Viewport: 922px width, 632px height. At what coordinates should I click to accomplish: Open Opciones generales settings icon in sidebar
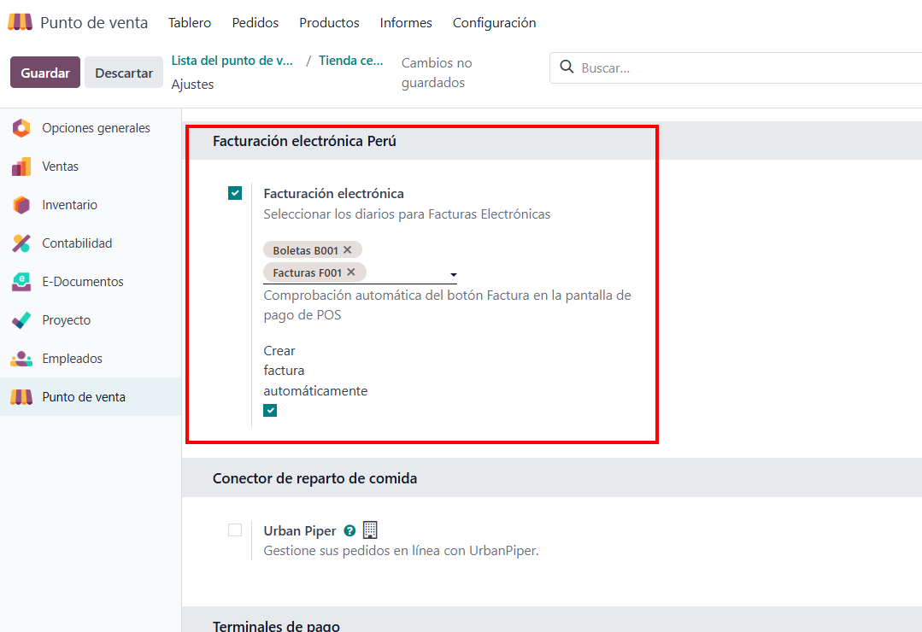(21, 128)
